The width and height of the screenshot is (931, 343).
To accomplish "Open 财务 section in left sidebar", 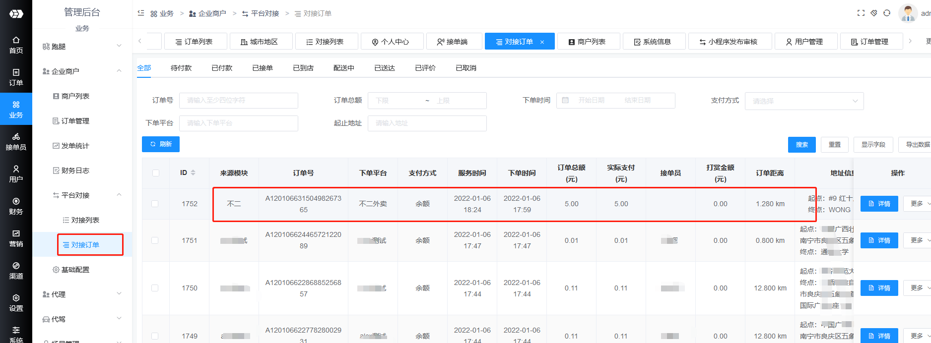I will 16,206.
